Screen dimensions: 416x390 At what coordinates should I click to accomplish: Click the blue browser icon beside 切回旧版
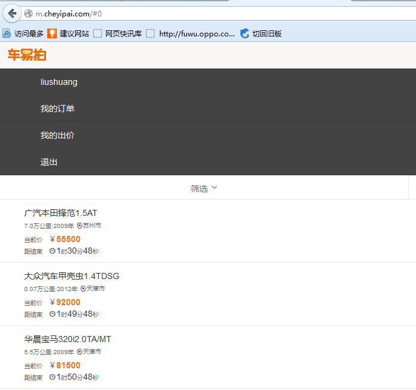(x=245, y=33)
